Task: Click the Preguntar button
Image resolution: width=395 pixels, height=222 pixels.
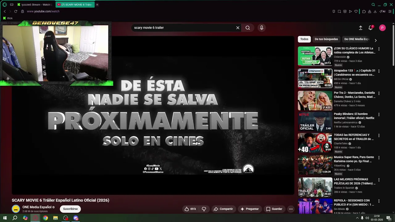Action: pos(249,209)
